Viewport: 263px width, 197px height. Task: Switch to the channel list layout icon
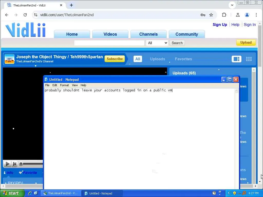(x=237, y=59)
